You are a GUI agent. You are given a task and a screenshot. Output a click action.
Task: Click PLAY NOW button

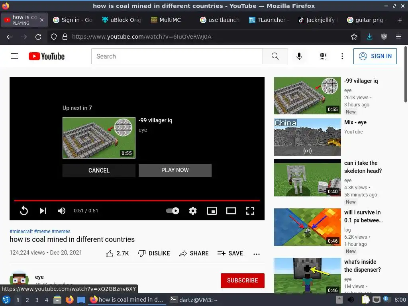tap(175, 171)
